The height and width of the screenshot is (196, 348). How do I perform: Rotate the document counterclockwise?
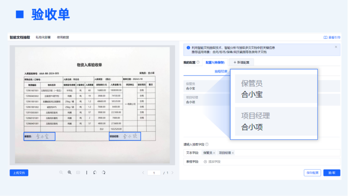(x=95, y=172)
